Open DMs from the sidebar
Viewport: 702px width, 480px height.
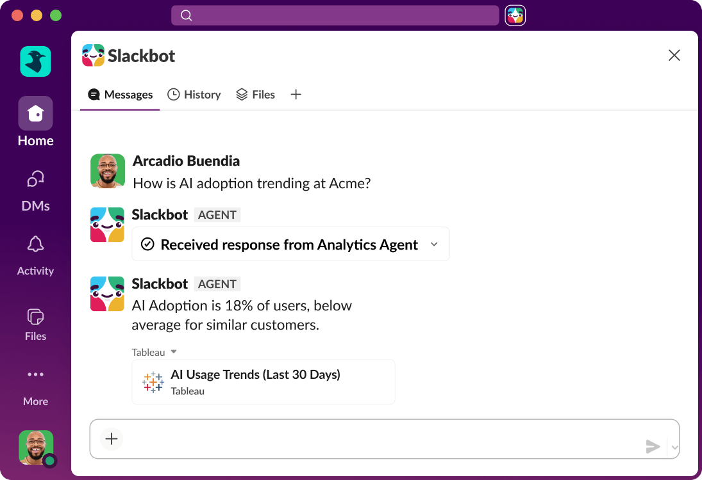pyautogui.click(x=35, y=179)
